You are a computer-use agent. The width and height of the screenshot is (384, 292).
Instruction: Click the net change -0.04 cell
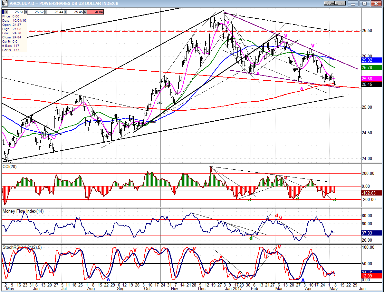95,12
